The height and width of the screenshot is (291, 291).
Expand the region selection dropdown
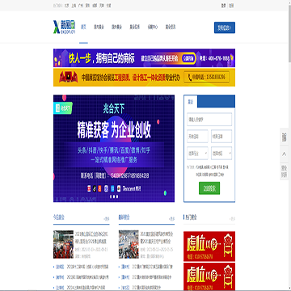pyautogui.click(x=221, y=154)
